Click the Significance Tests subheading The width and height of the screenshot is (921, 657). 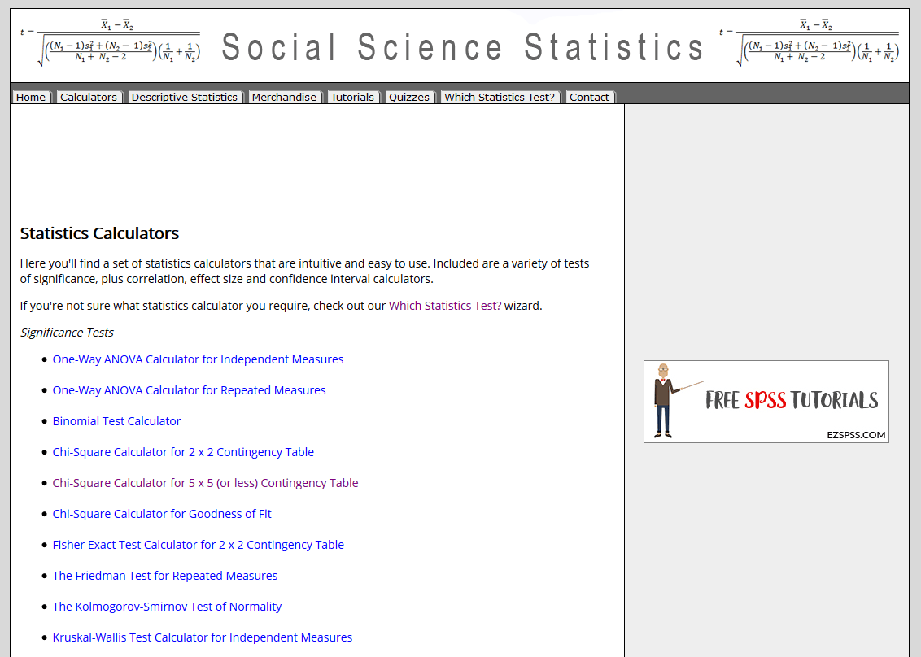tap(67, 333)
